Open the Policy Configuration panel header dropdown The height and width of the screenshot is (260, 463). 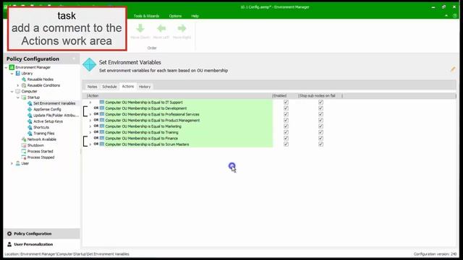(74, 59)
